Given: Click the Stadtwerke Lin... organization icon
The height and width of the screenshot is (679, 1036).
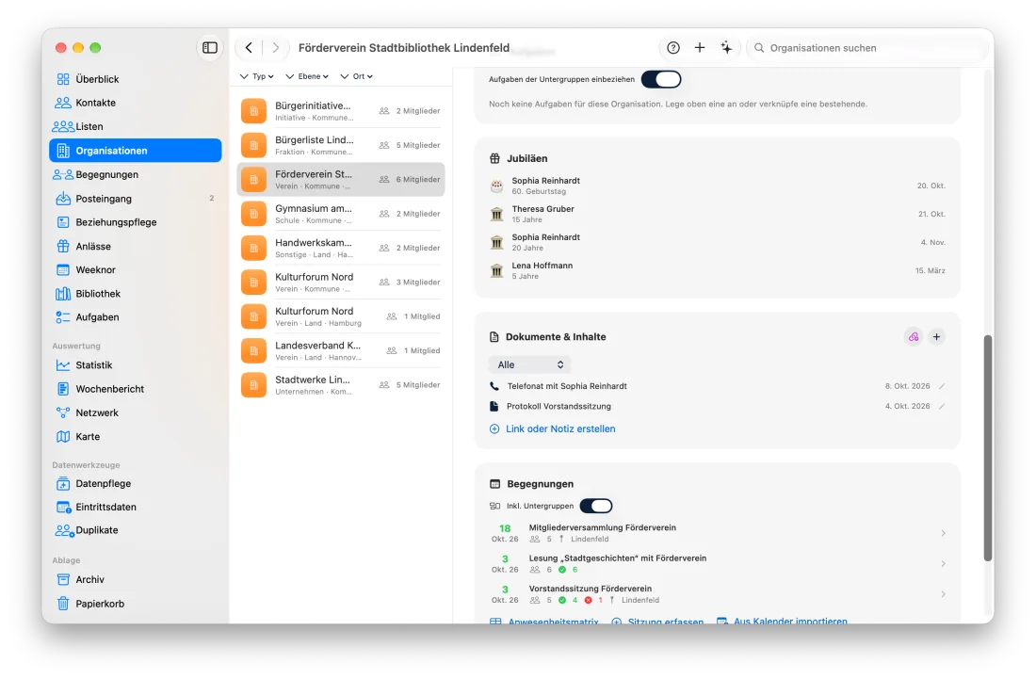Looking at the screenshot, I should (253, 385).
